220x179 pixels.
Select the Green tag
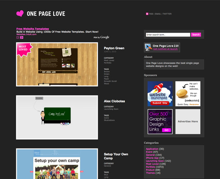click(x=107, y=74)
